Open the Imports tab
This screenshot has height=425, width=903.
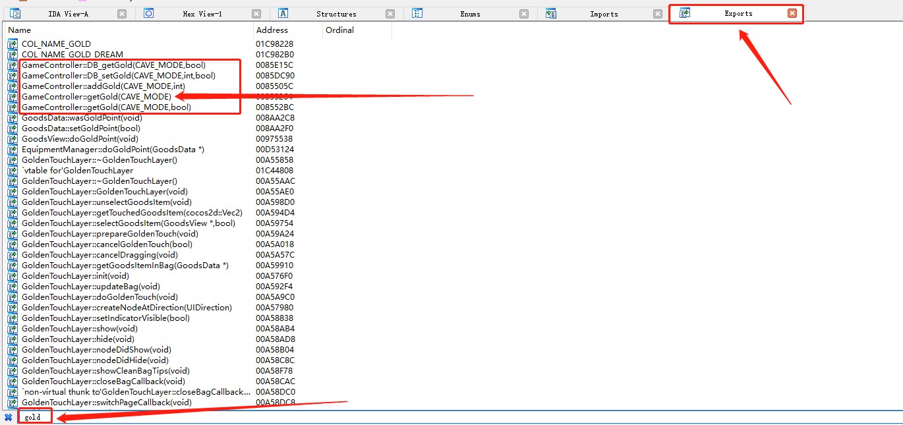pos(604,14)
